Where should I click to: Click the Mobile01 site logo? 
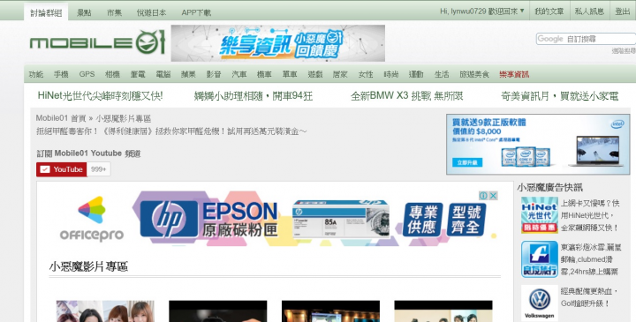click(97, 42)
